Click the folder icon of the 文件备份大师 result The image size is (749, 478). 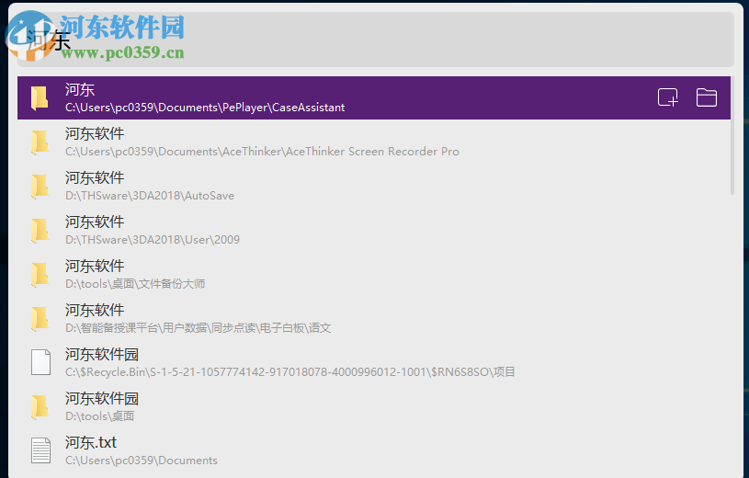point(40,275)
